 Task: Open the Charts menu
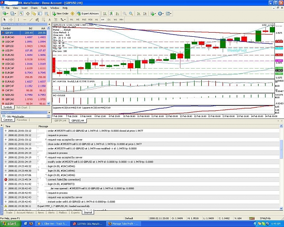click(34, 8)
